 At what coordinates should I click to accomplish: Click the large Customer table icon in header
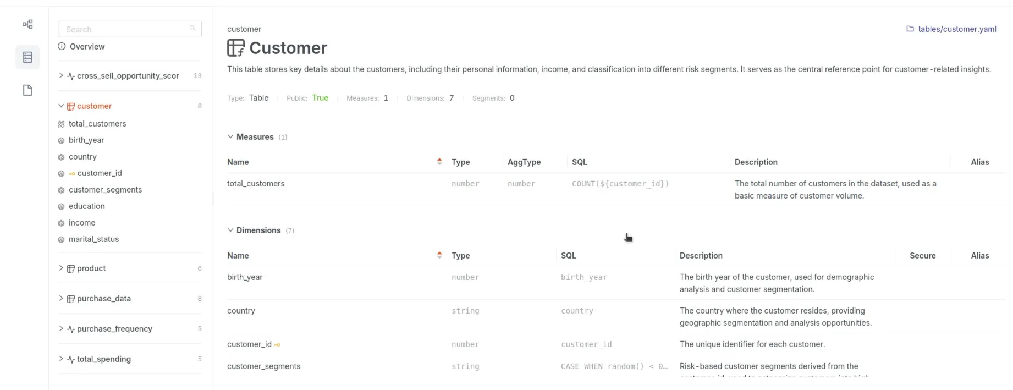click(236, 48)
